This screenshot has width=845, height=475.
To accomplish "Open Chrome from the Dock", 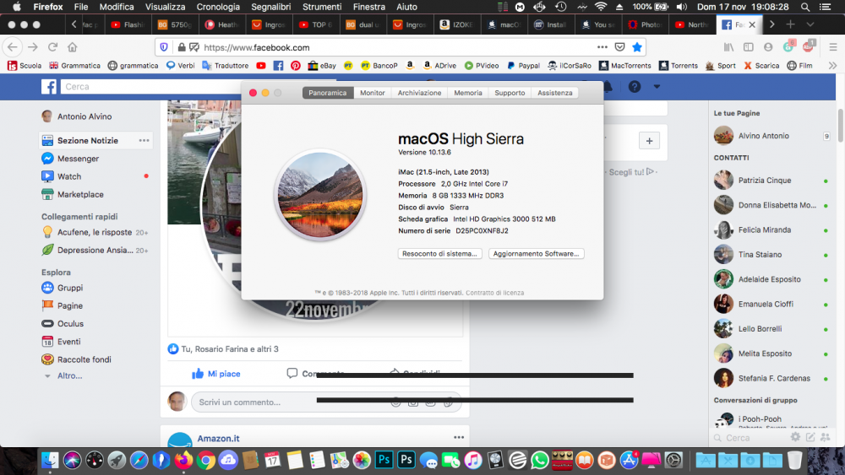I will (x=206, y=460).
